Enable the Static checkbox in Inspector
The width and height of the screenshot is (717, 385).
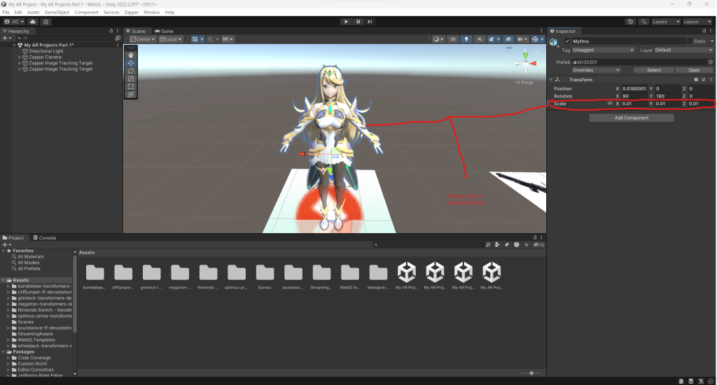690,41
